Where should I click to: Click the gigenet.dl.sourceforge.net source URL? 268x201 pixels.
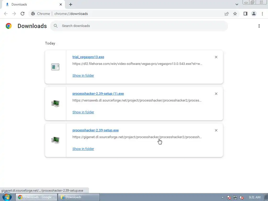point(137,137)
